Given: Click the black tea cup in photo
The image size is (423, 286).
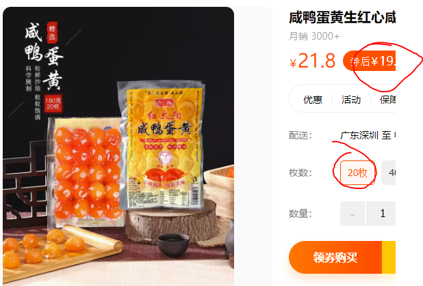Looking at the screenshot, I should pos(173,244).
